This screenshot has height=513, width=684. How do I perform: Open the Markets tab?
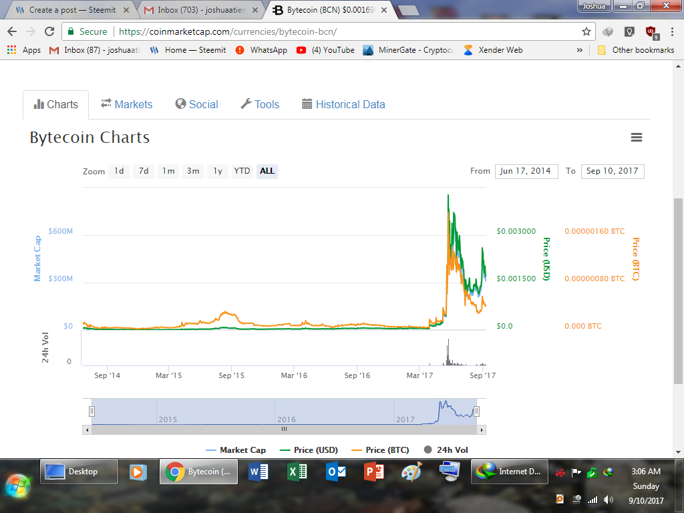pyautogui.click(x=126, y=105)
